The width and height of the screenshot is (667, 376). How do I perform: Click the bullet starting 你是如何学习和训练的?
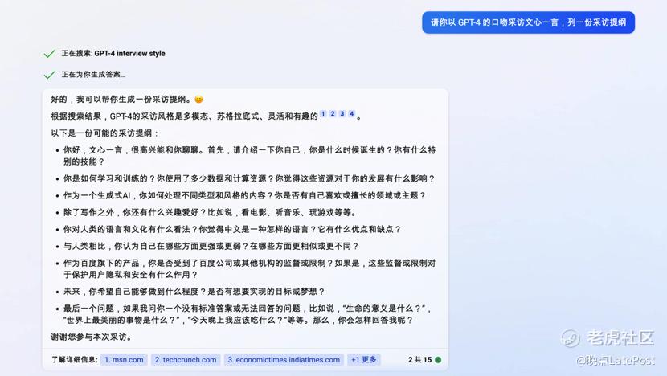point(249,178)
